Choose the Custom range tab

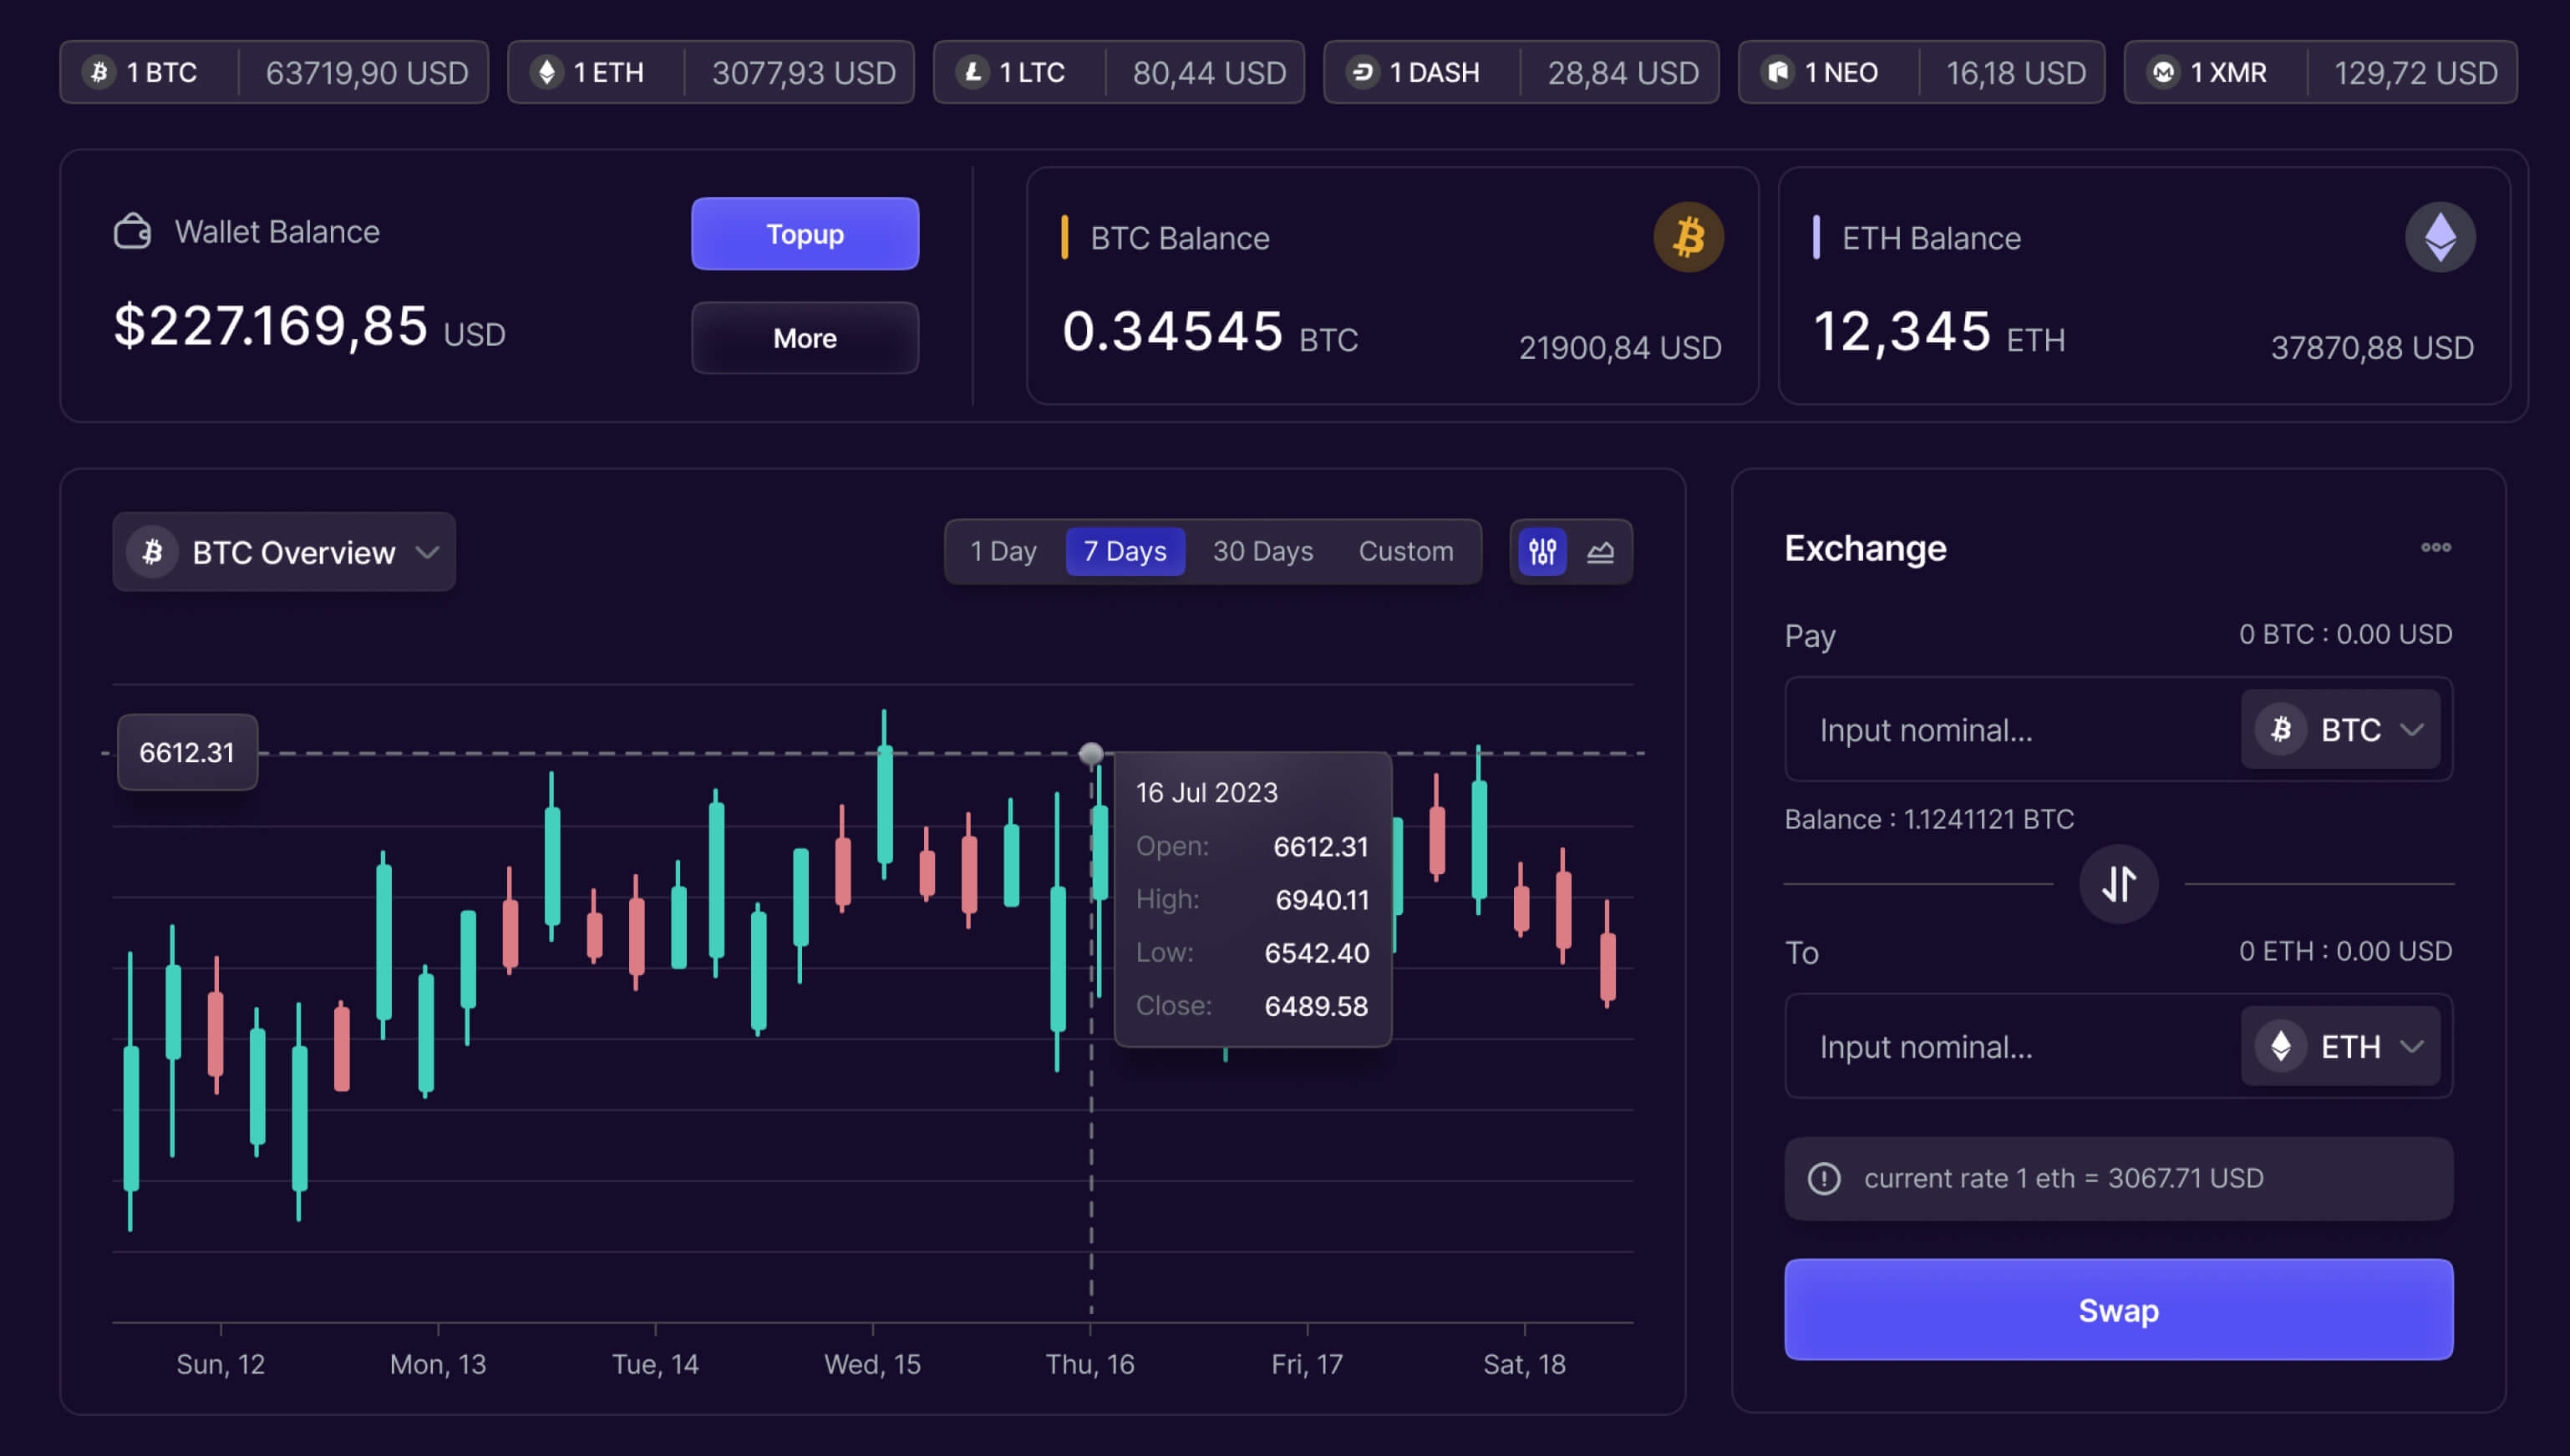(1405, 551)
